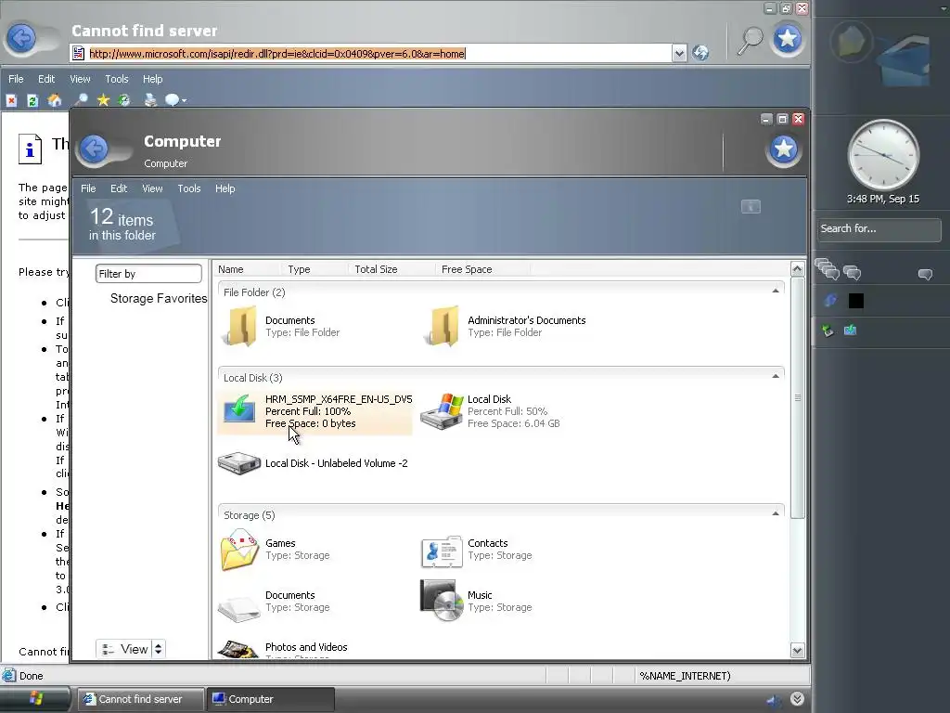
Task: Switch to Computer taskbar button
Action: [x=270, y=699]
